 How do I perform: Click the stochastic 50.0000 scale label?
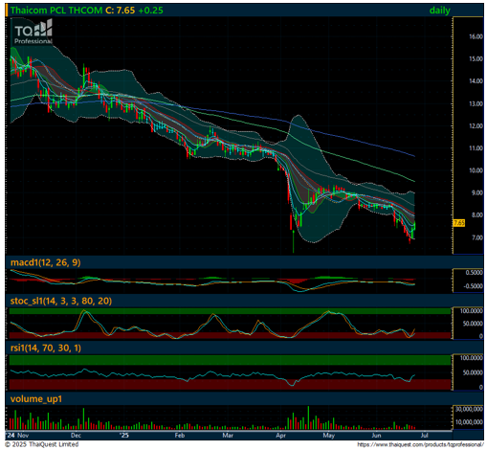(x=473, y=324)
